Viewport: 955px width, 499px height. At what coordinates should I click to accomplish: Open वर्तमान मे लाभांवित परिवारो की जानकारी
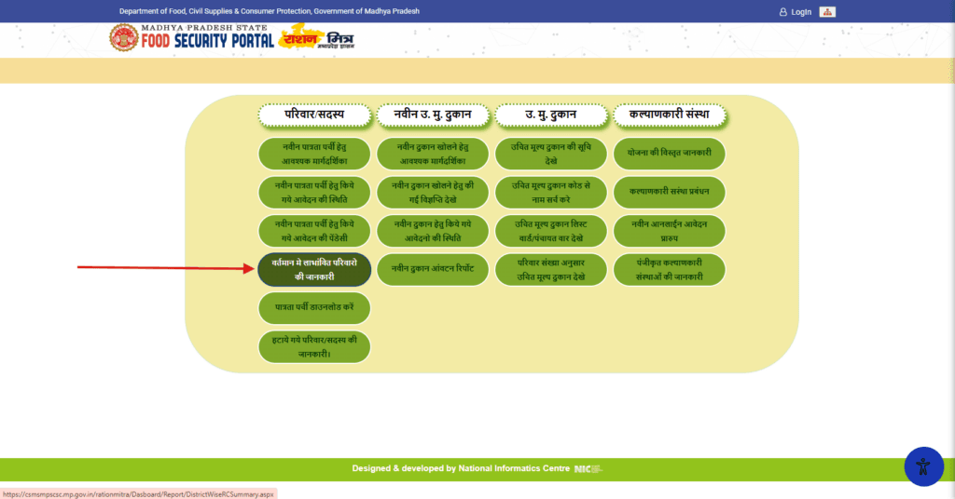(314, 269)
